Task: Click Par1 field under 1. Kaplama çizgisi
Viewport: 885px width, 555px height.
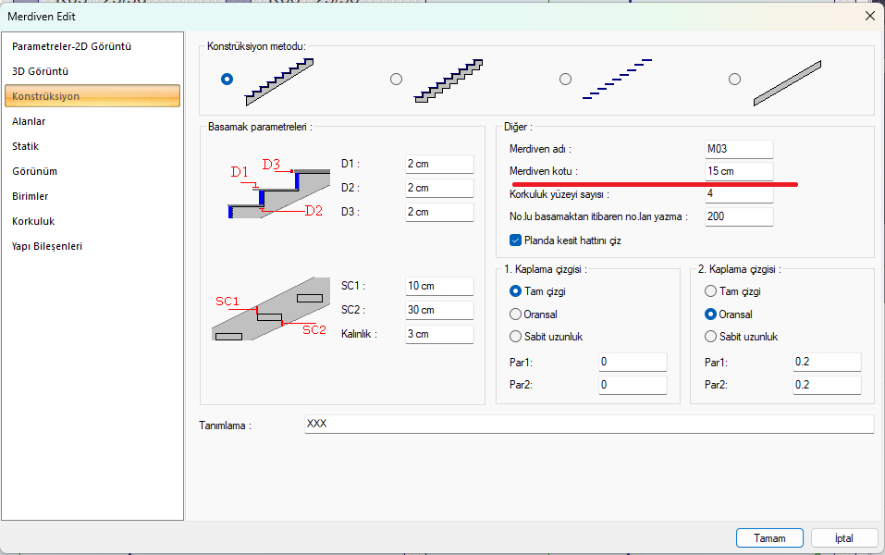Action: tap(633, 362)
